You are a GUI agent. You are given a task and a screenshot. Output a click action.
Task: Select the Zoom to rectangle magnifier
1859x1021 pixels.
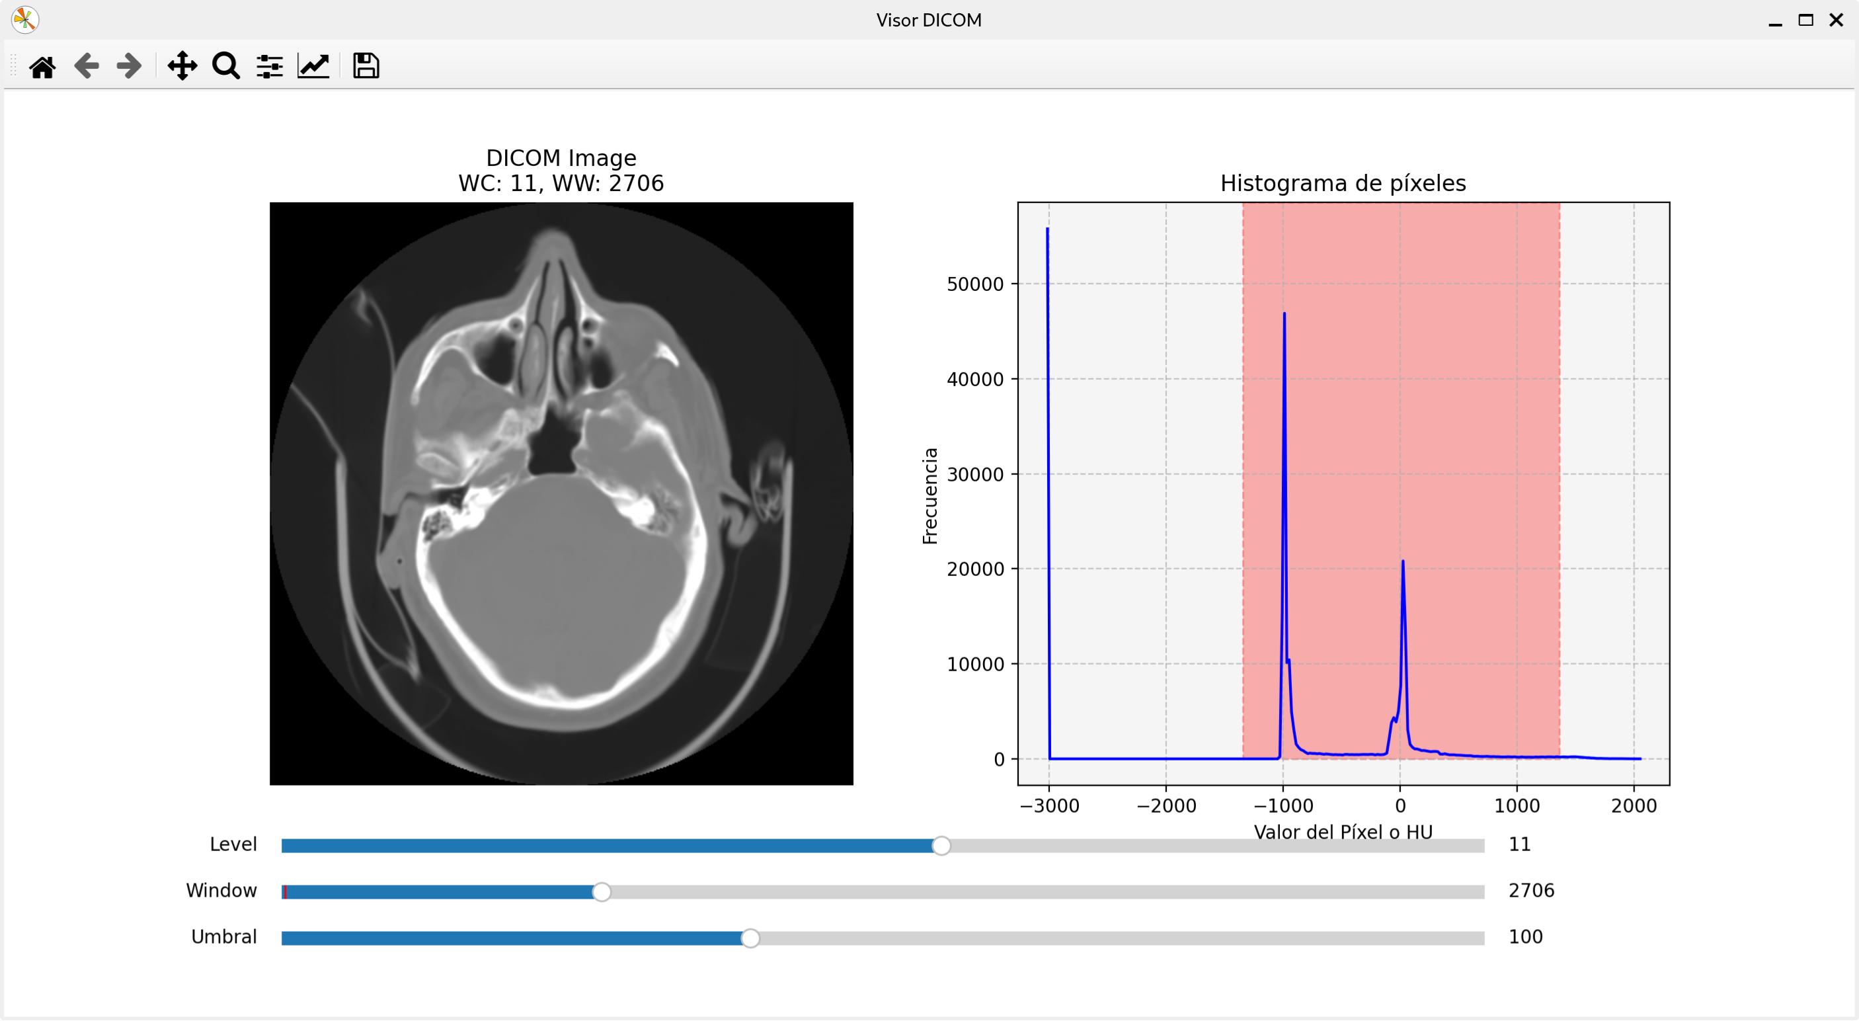pos(226,66)
